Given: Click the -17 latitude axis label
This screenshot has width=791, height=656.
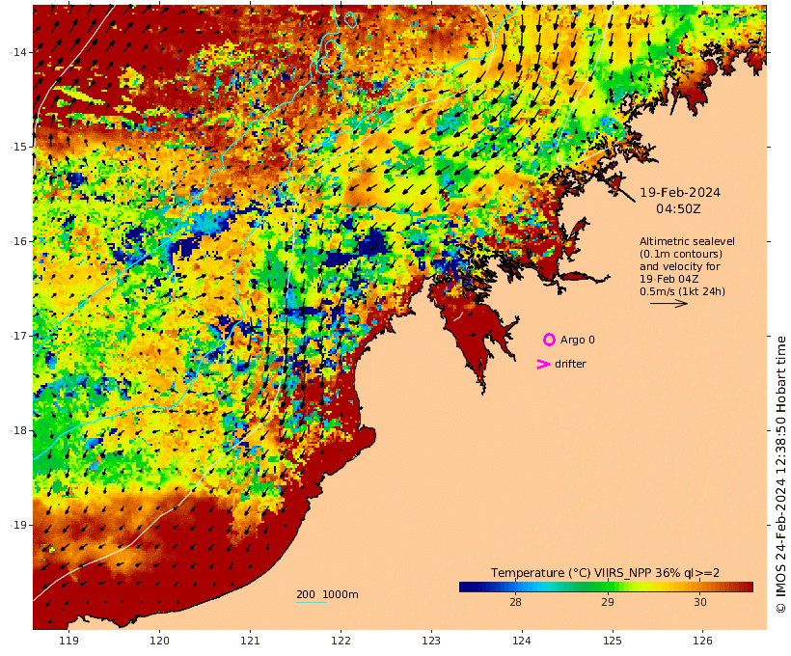Looking at the screenshot, I should 19,336.
